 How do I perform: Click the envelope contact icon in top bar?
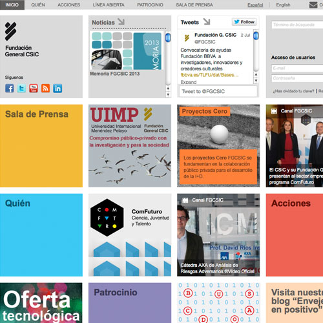[313, 5]
